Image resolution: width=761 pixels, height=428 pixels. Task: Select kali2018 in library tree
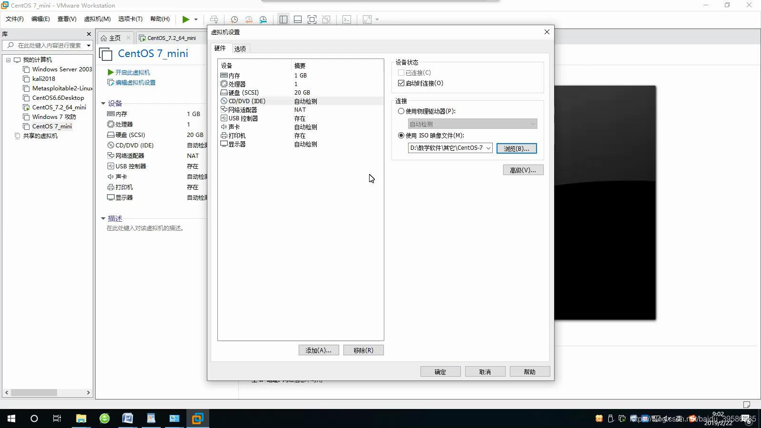pyautogui.click(x=39, y=79)
